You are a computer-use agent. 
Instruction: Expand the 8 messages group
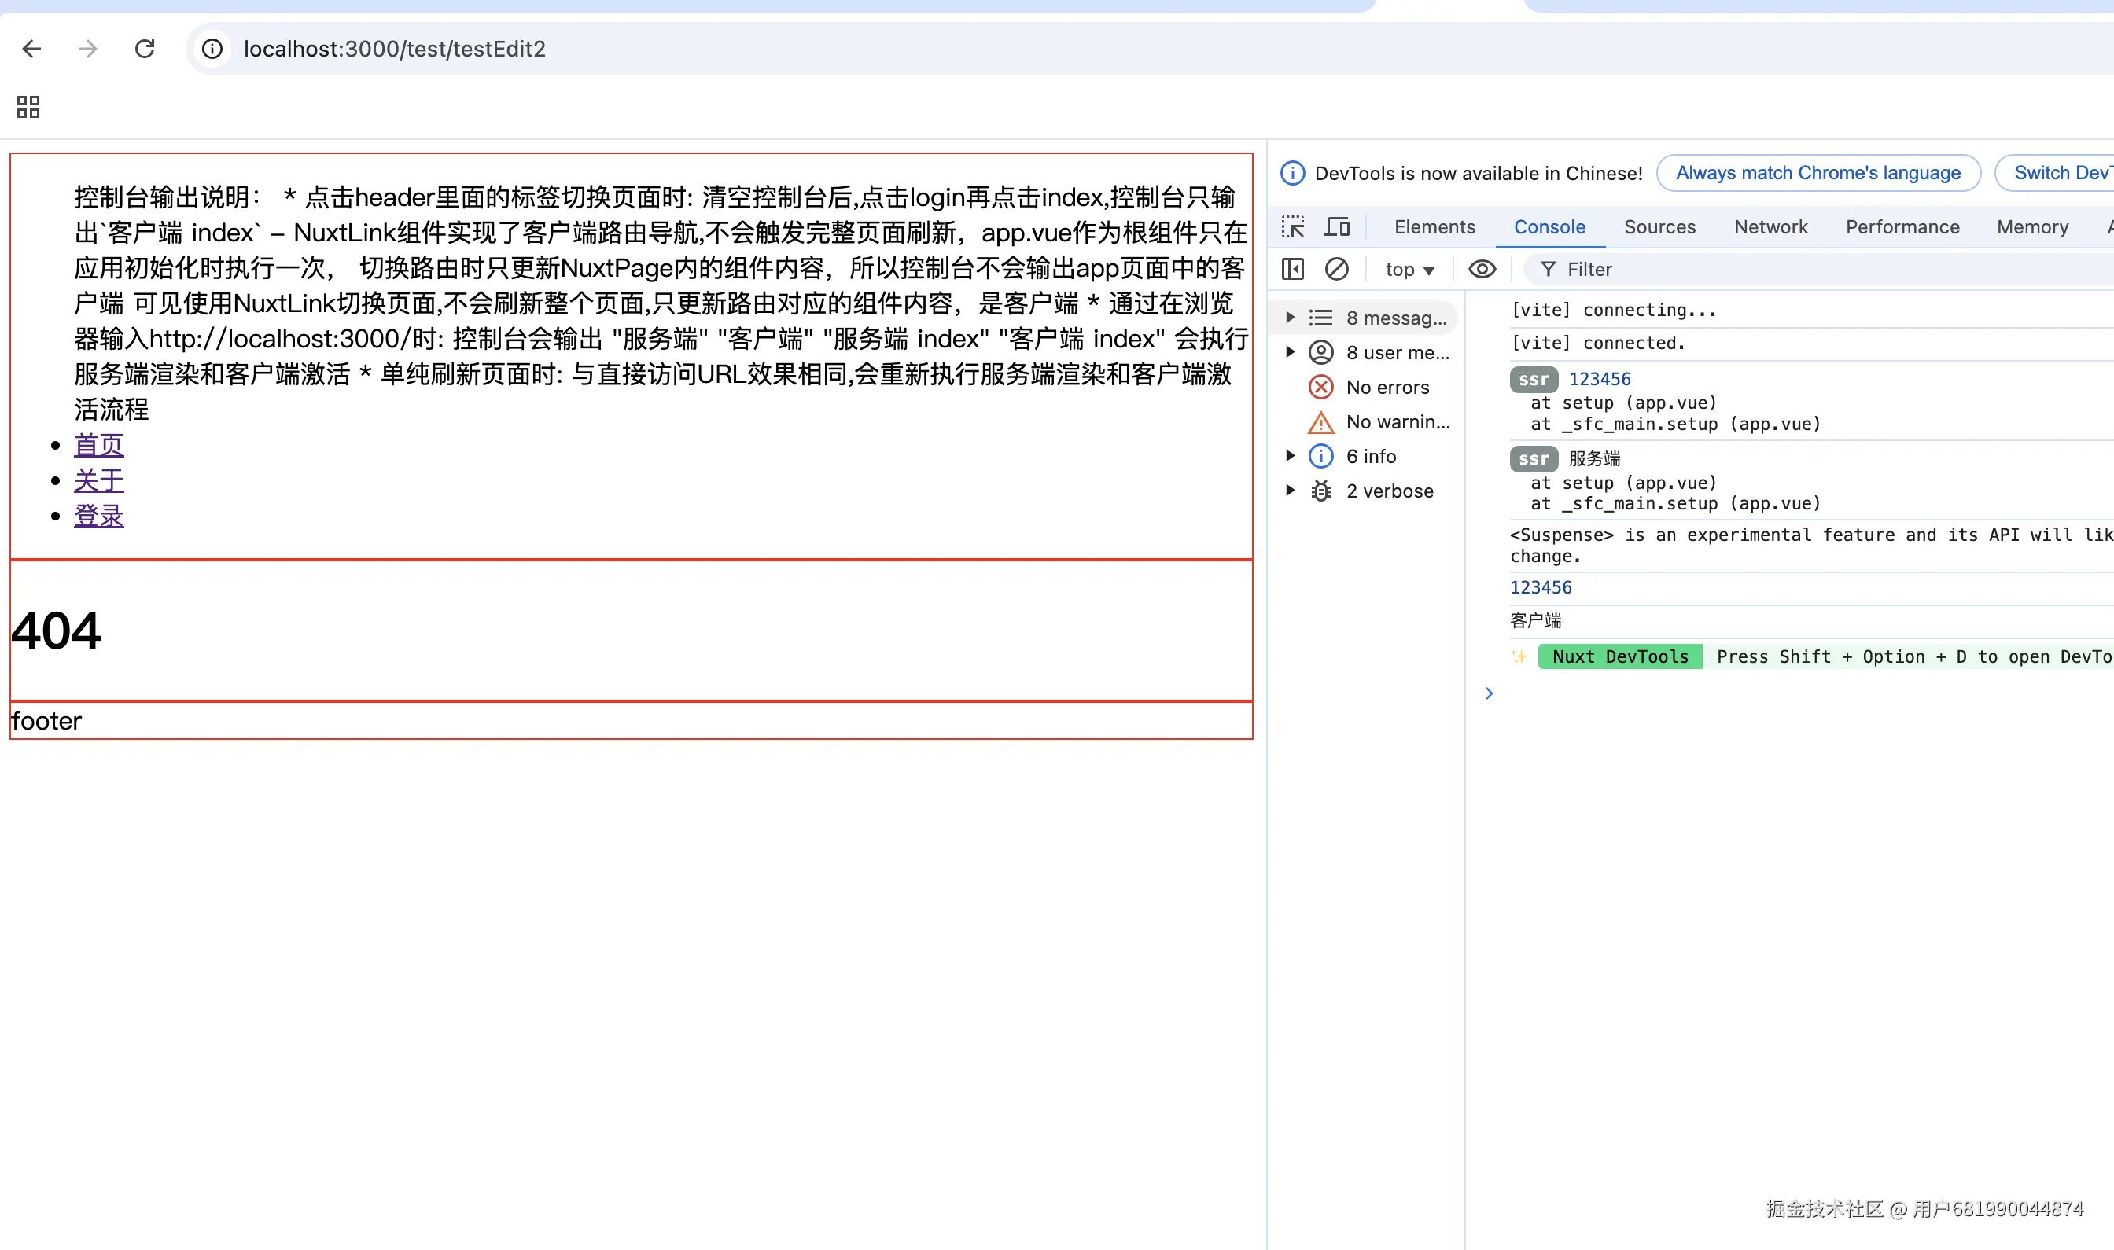tap(1290, 318)
